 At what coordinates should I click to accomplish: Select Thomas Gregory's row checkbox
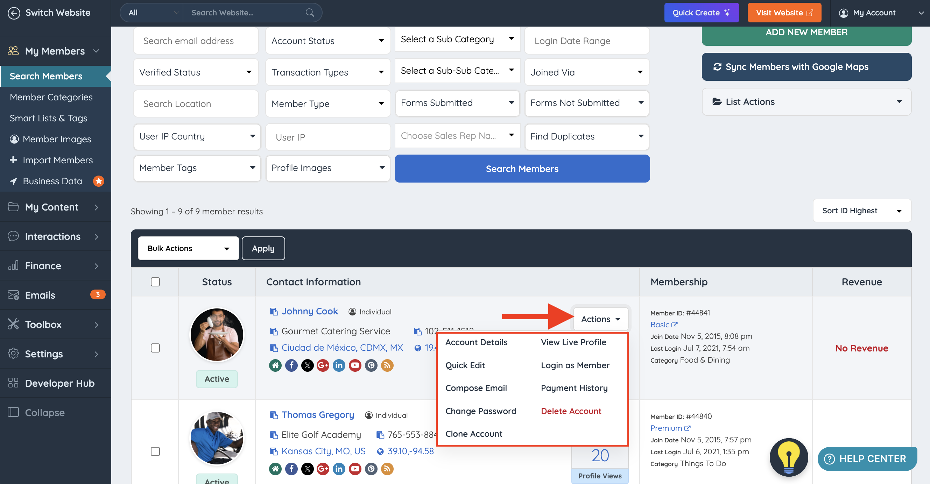(x=155, y=451)
